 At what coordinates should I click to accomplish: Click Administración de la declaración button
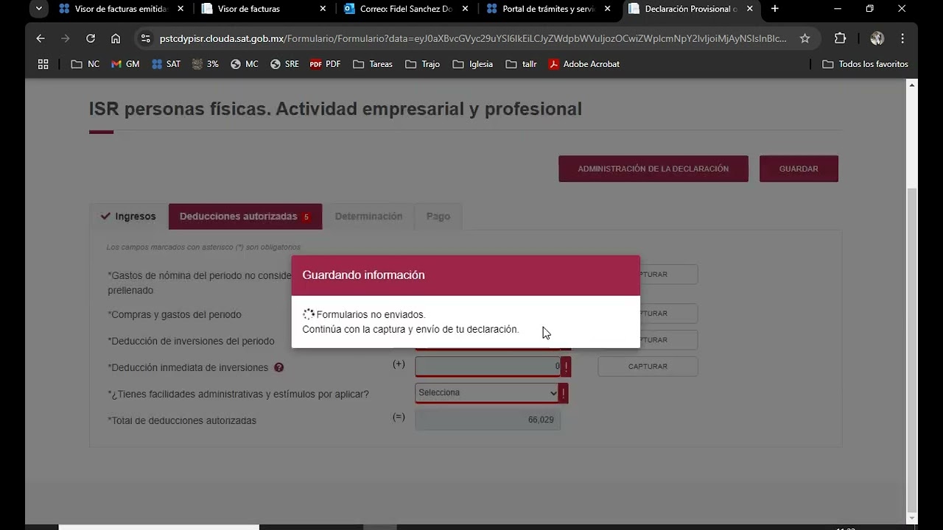(x=653, y=169)
